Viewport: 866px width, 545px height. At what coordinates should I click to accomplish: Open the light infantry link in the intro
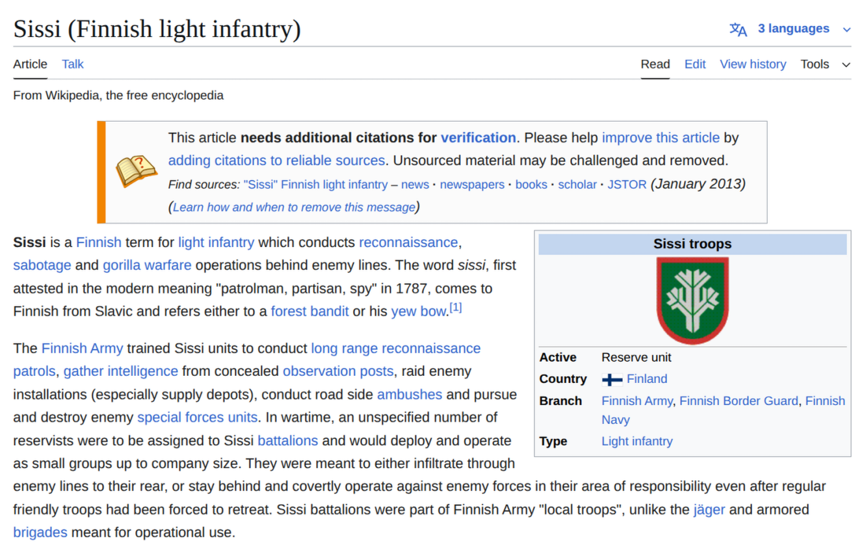coord(216,243)
